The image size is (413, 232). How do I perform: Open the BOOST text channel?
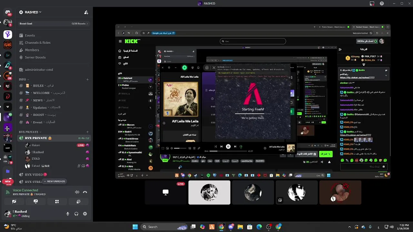pyautogui.click(x=54, y=115)
